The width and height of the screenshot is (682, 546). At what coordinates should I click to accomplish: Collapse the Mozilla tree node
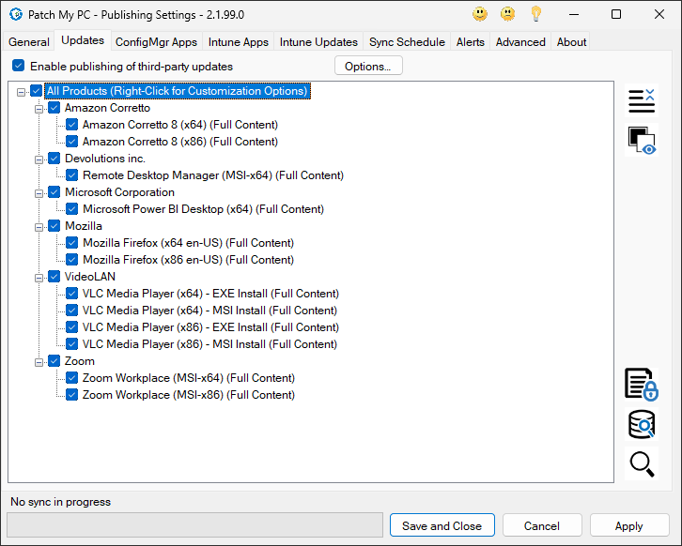click(39, 226)
